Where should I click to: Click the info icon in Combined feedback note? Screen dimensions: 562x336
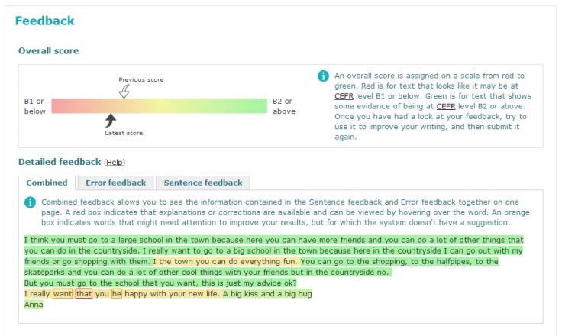(30, 202)
